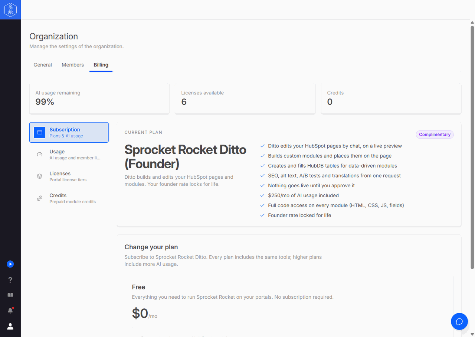Click the CURRENT PLAN label
The width and height of the screenshot is (475, 337).
[x=143, y=132]
